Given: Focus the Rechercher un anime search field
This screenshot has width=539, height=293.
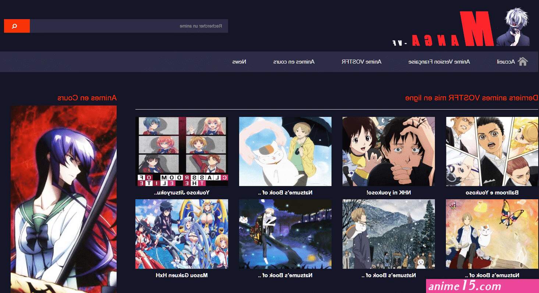Looking at the screenshot, I should [129, 26].
